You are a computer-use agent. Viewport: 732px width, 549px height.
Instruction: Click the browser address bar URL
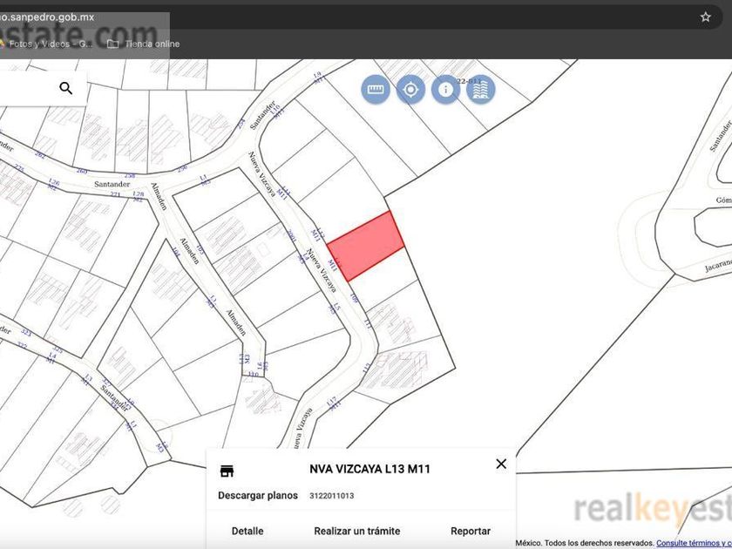[47, 17]
